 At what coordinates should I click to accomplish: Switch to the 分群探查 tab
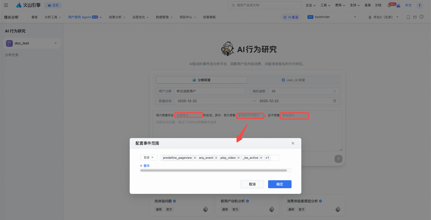pos(202,80)
